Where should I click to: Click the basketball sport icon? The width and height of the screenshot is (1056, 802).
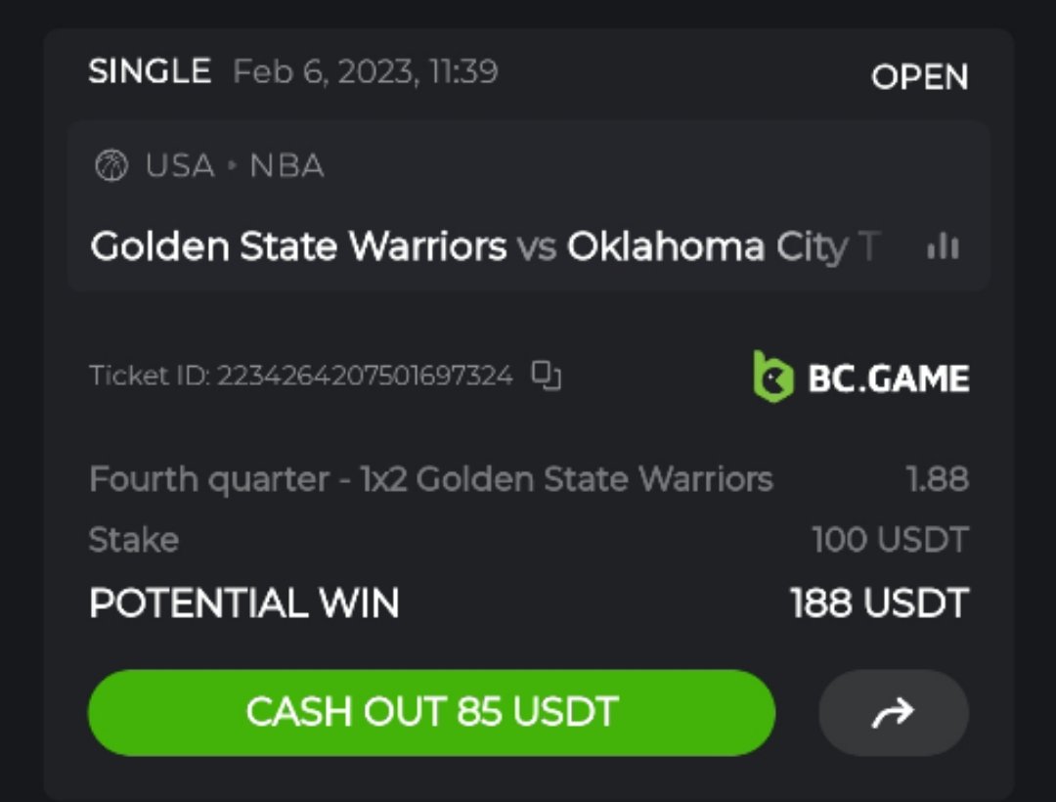[111, 166]
